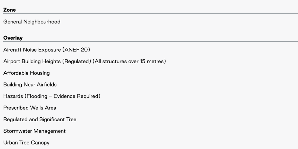
Task: Click the Zone section heading
Action: tap(10, 10)
